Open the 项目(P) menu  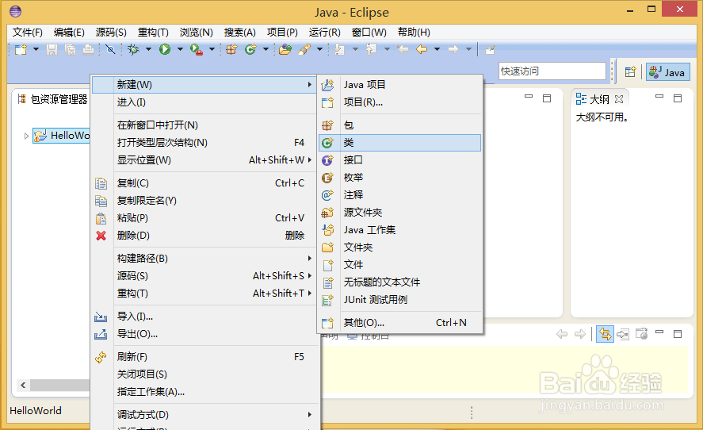[x=282, y=33]
